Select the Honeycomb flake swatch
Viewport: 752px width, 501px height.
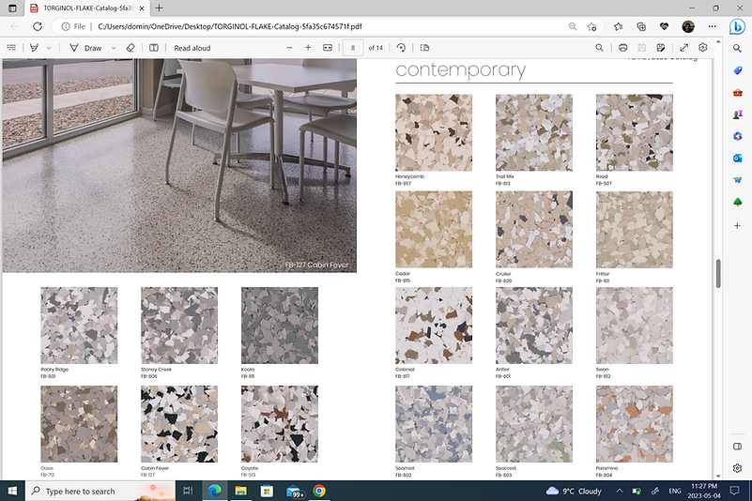[x=434, y=132]
